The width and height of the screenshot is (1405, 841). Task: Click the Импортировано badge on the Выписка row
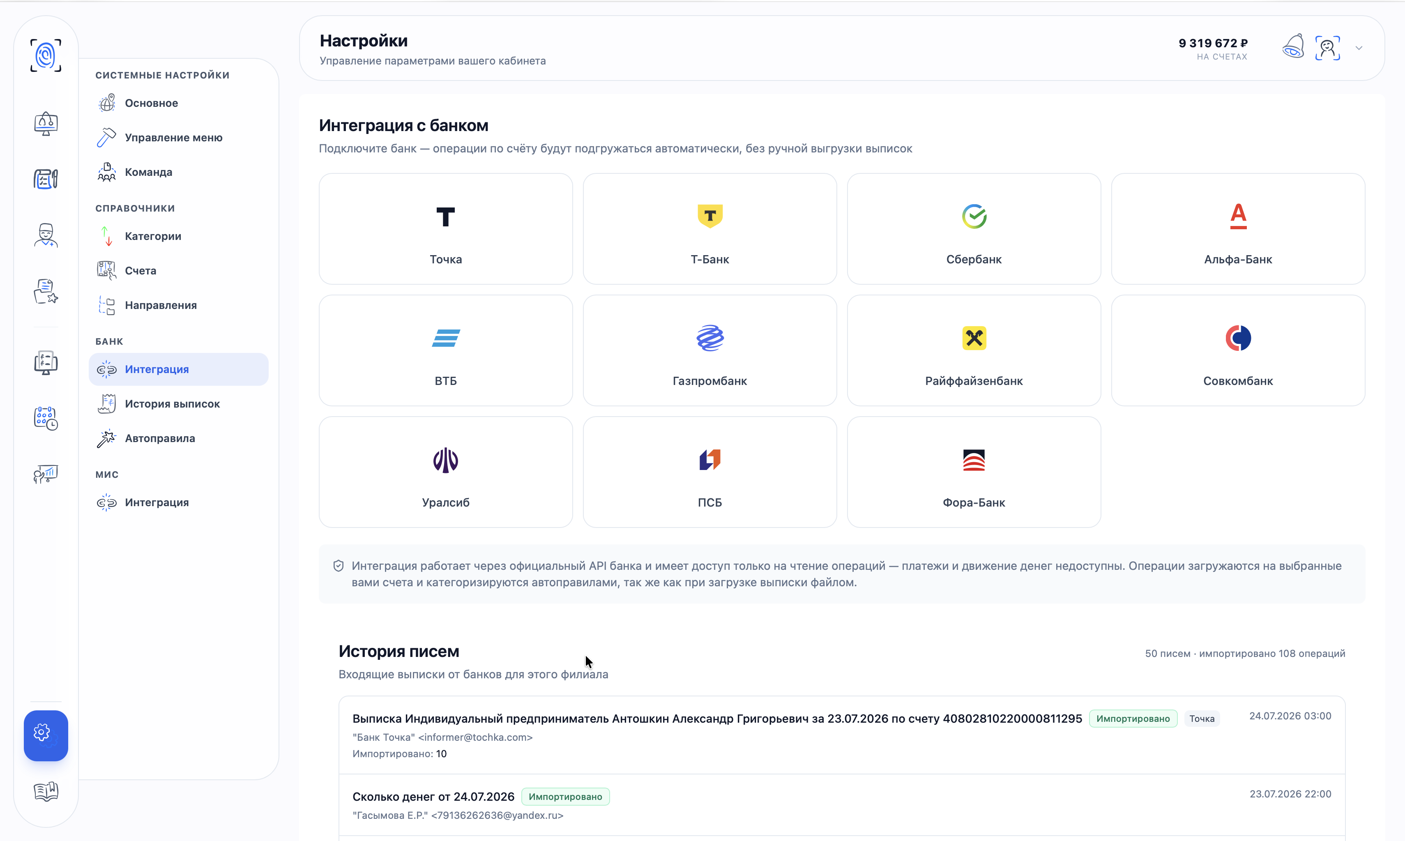click(1133, 719)
